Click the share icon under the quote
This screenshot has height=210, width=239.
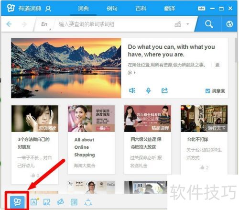(164, 90)
